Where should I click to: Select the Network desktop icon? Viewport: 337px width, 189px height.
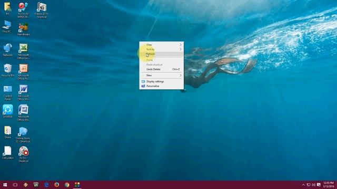[x=7, y=50]
